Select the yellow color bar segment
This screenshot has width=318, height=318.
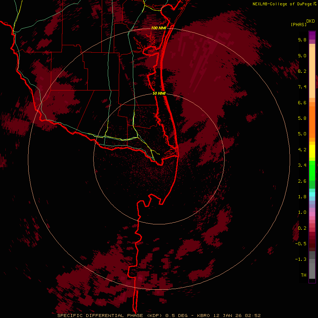pos(312,151)
